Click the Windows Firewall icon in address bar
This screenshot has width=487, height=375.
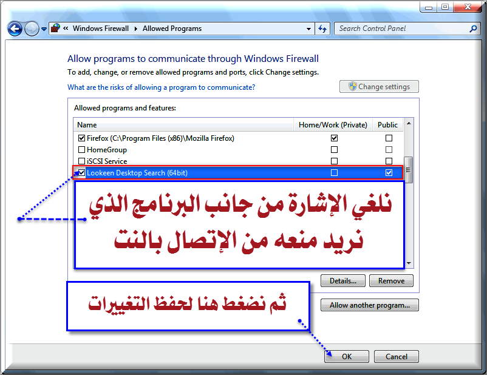coord(56,29)
